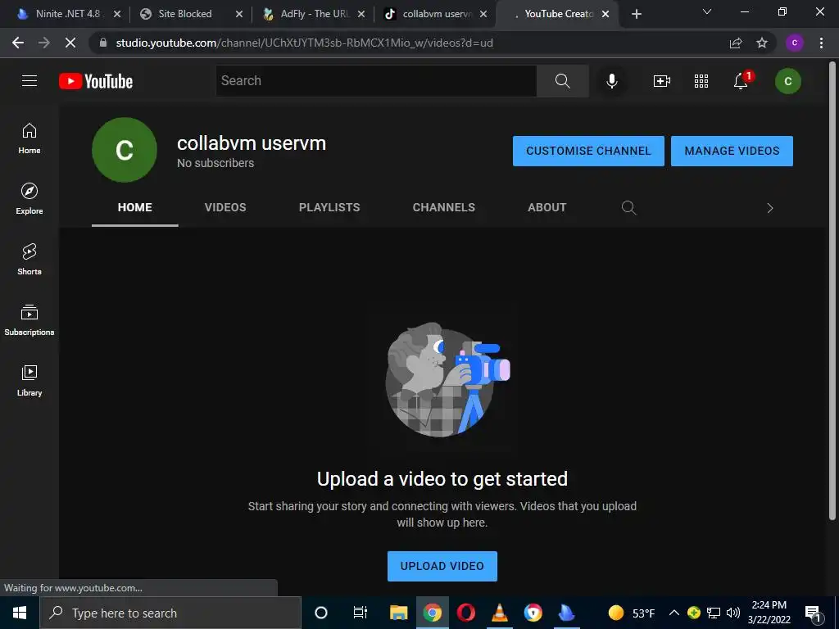Click the YouTube logo
The width and height of the screenshot is (839, 629).
coord(96,81)
